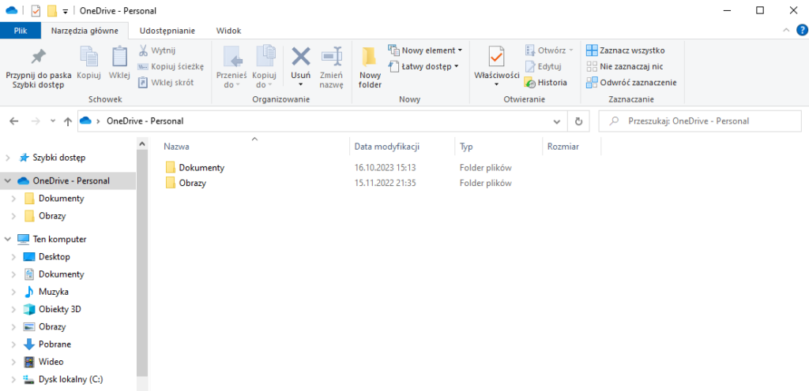Open the Kopiuj do dropdown
Screen dimensions: 809x391
(x=264, y=85)
